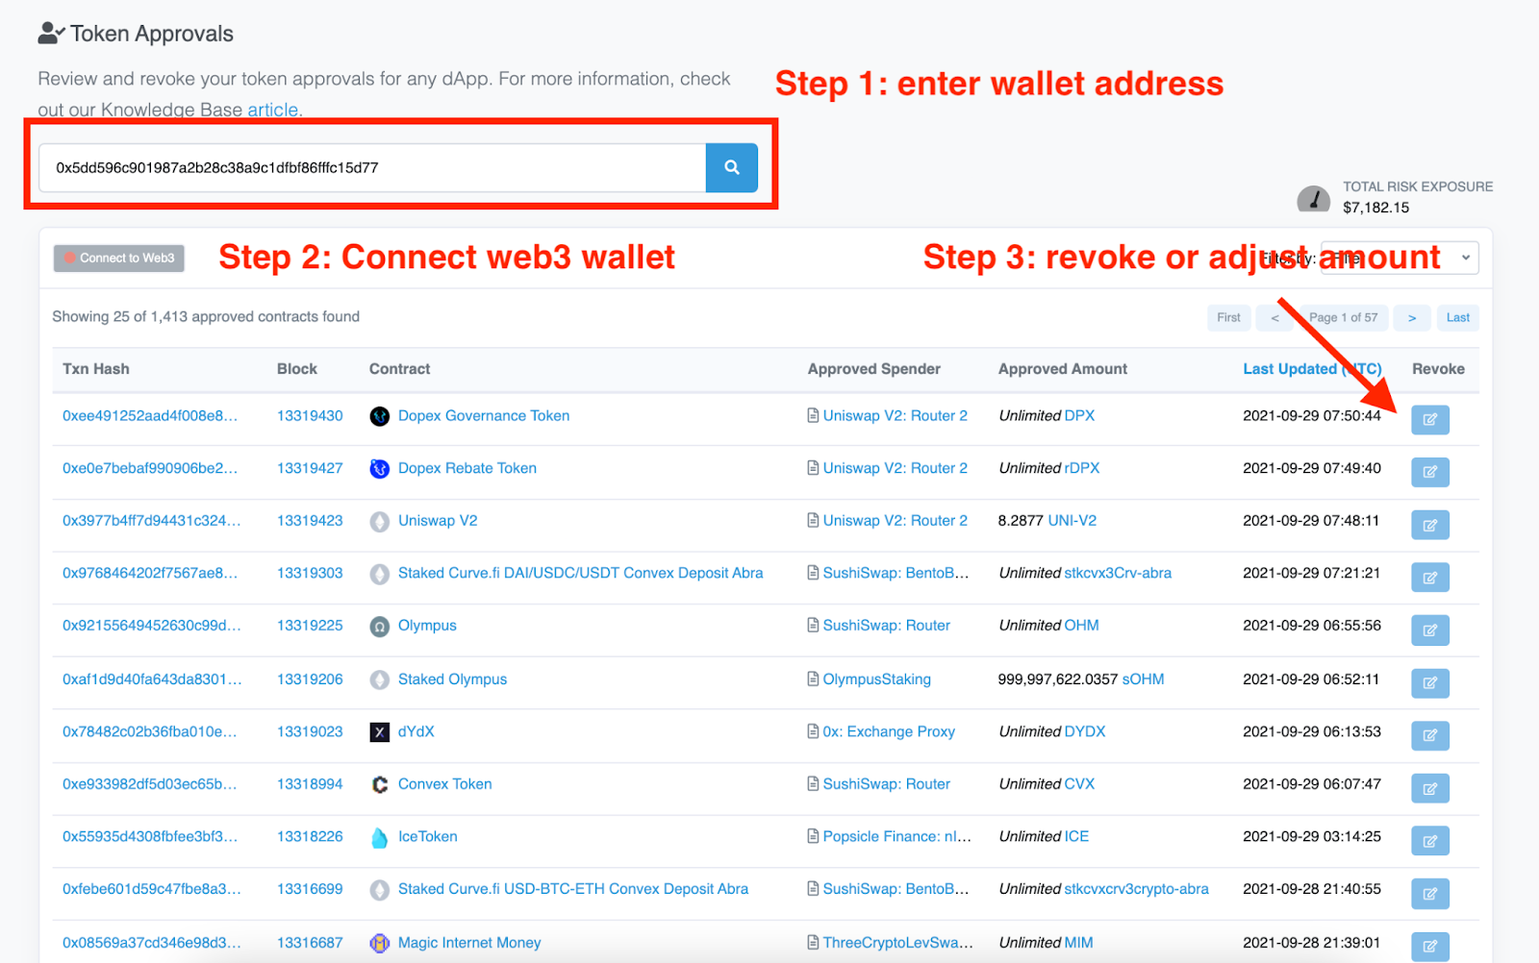Open block 13316699
1539x963 pixels.
click(x=310, y=889)
